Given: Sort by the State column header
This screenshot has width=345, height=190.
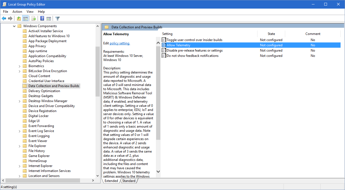Looking at the screenshot, I should click(271, 34).
